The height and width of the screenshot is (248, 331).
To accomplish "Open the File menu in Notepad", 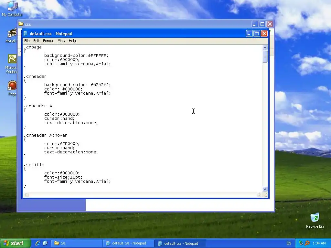I will (x=27, y=41).
